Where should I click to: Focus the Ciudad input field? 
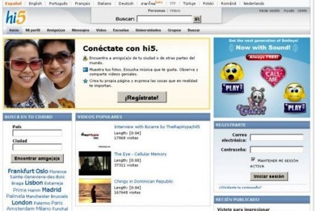(x=37, y=147)
